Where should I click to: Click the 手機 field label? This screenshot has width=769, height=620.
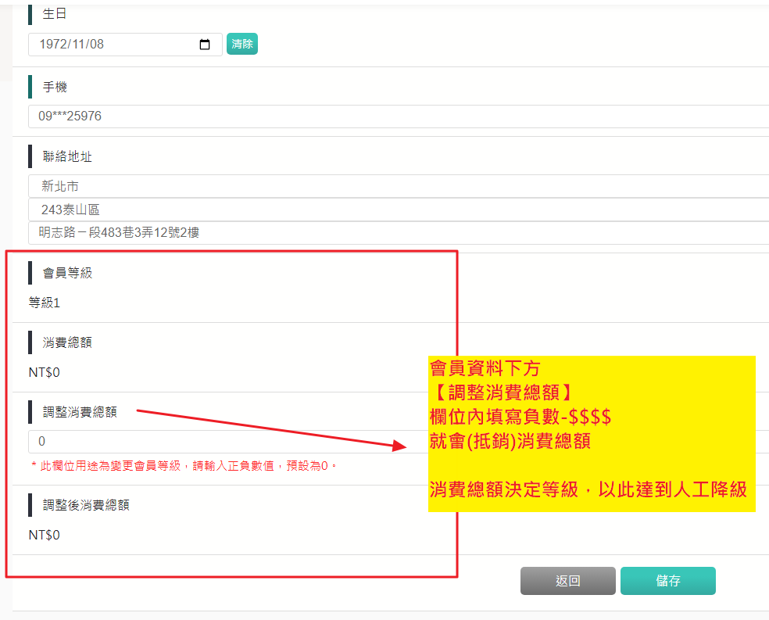[55, 87]
